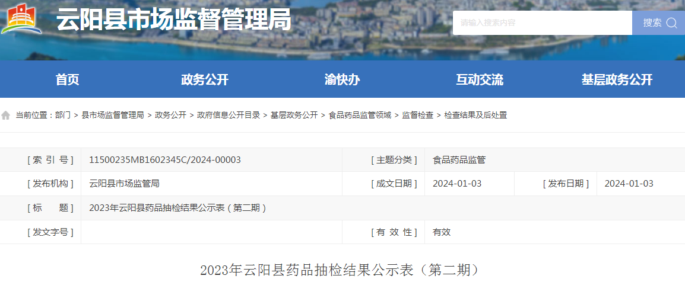Select the 渝快办 navigation item
Viewport: 685px width, 282px height.
click(x=342, y=80)
